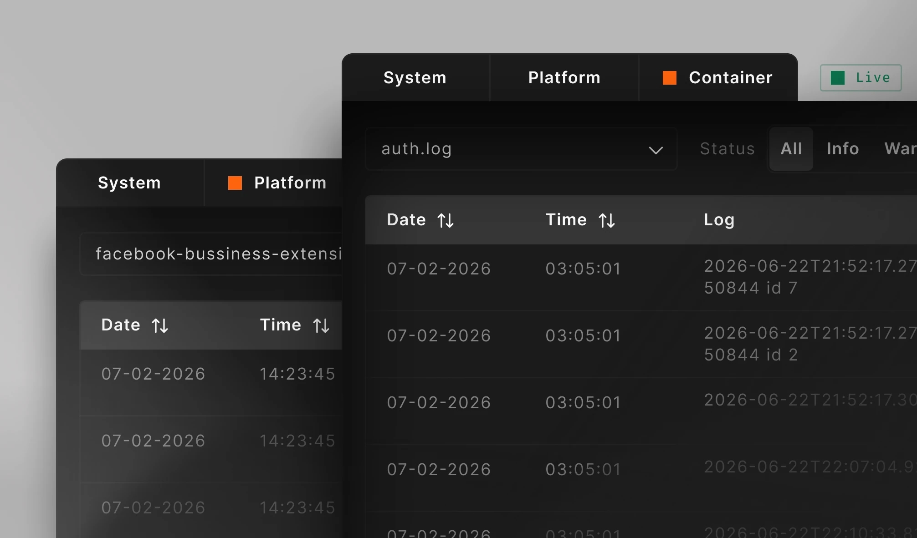Select the All status filter
Image resolution: width=917 pixels, height=538 pixels.
pyautogui.click(x=791, y=149)
